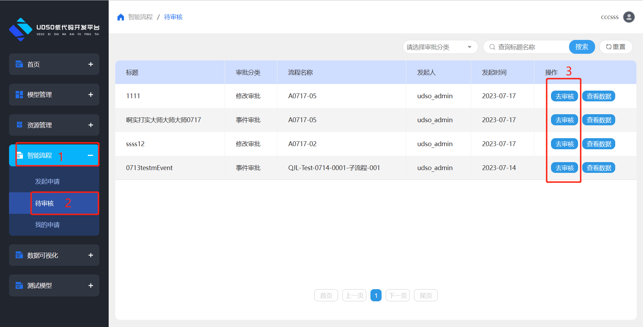Expand the 模型管理 menu with plus sign

[x=91, y=94]
